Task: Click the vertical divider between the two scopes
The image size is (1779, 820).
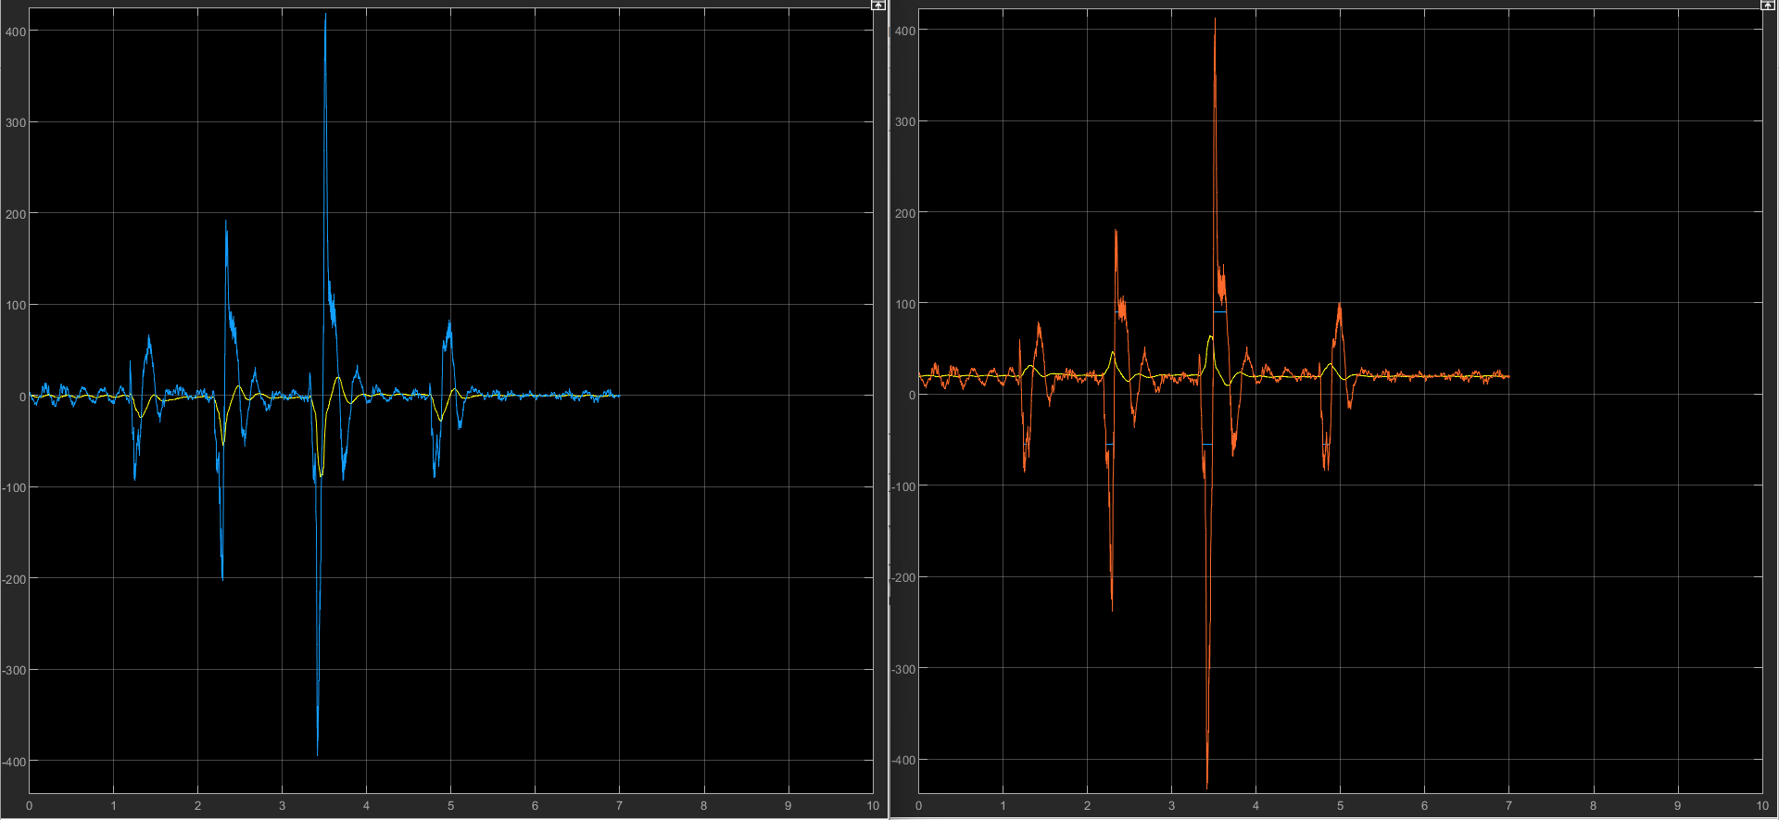Action: point(889,410)
